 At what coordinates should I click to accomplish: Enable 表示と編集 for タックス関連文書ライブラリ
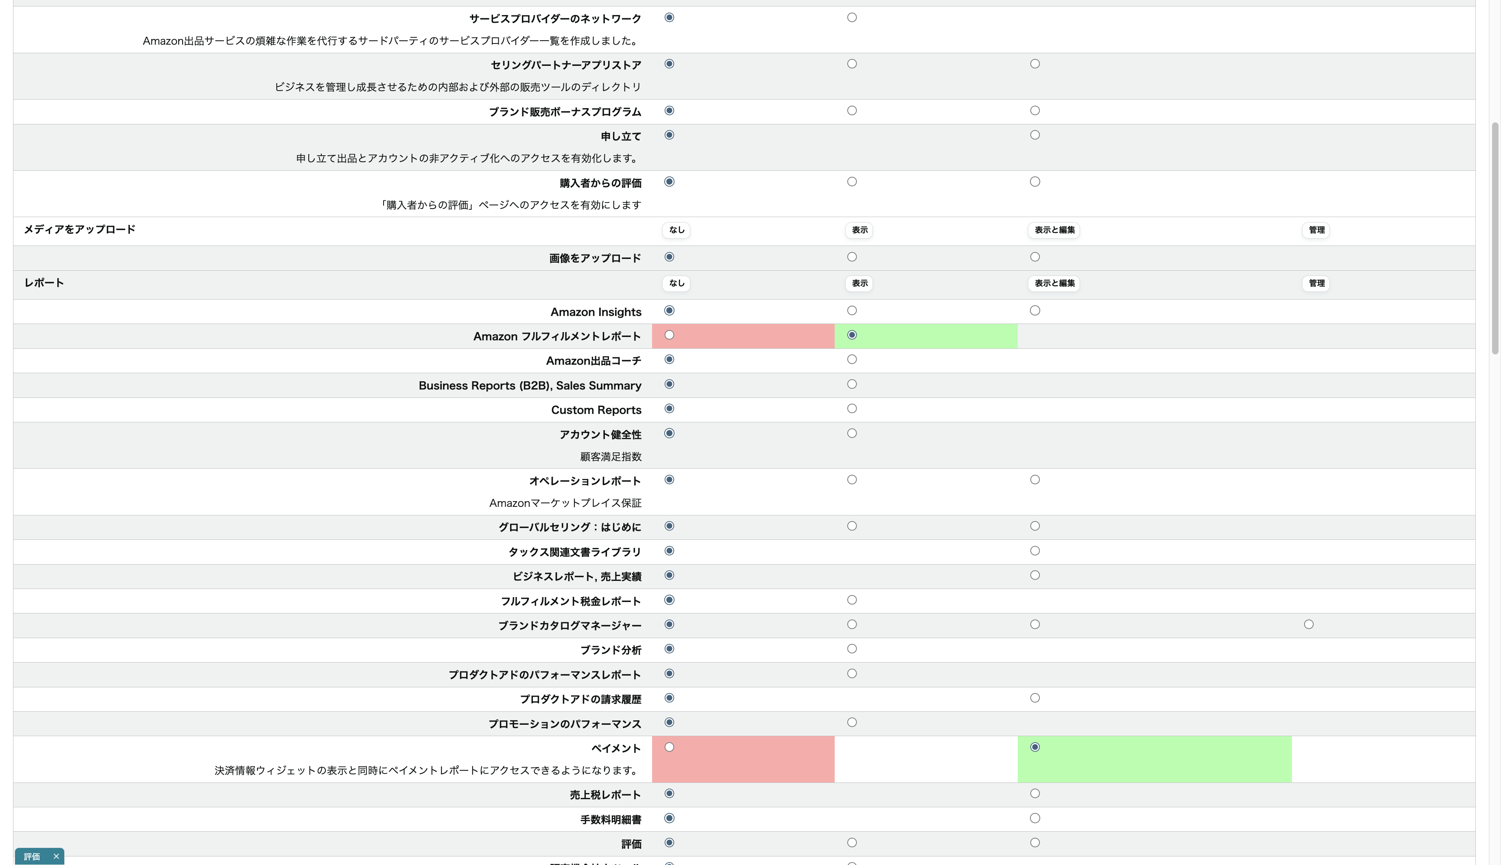(x=1035, y=551)
